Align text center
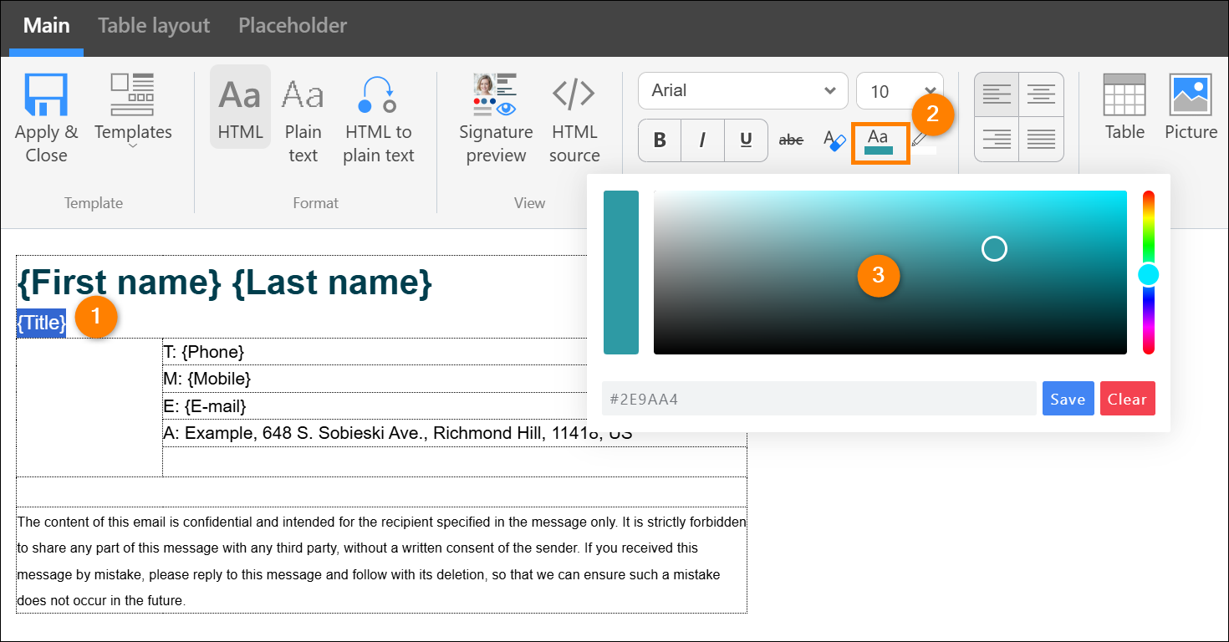Viewport: 1229px width, 642px height. coord(1041,94)
